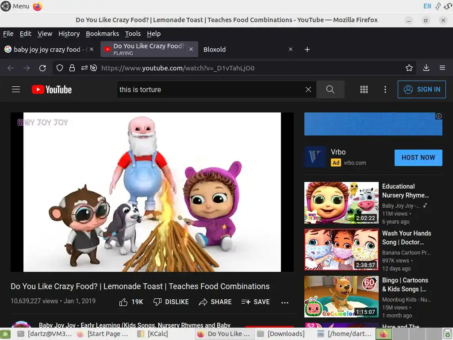The width and height of the screenshot is (453, 340).
Task: Open the Baby Joy Joy channel link
Action: pyautogui.click(x=134, y=325)
